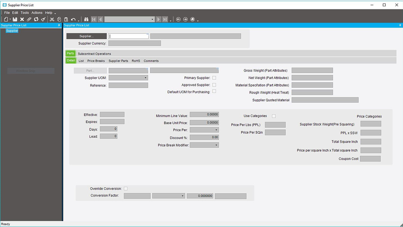This screenshot has width=403, height=227.
Task: Open the Comments sub-tab
Action: (x=151, y=61)
